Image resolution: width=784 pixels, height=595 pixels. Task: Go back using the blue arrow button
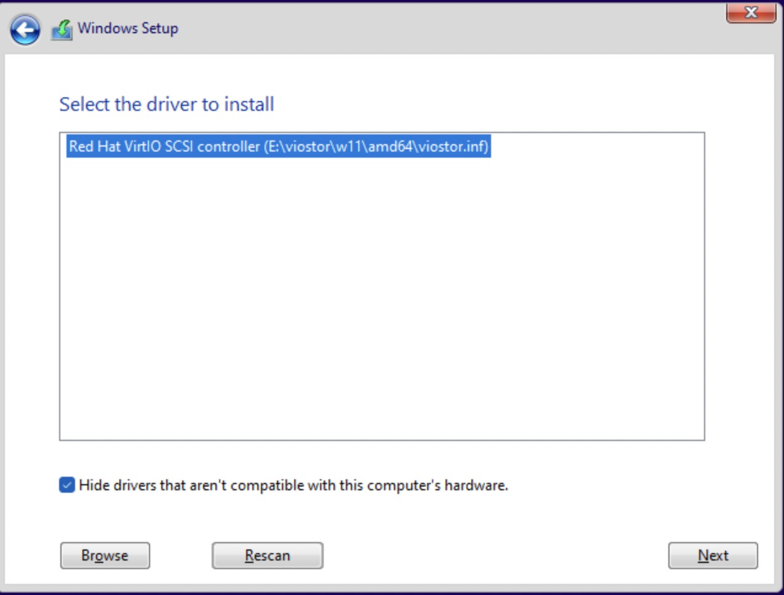click(25, 30)
